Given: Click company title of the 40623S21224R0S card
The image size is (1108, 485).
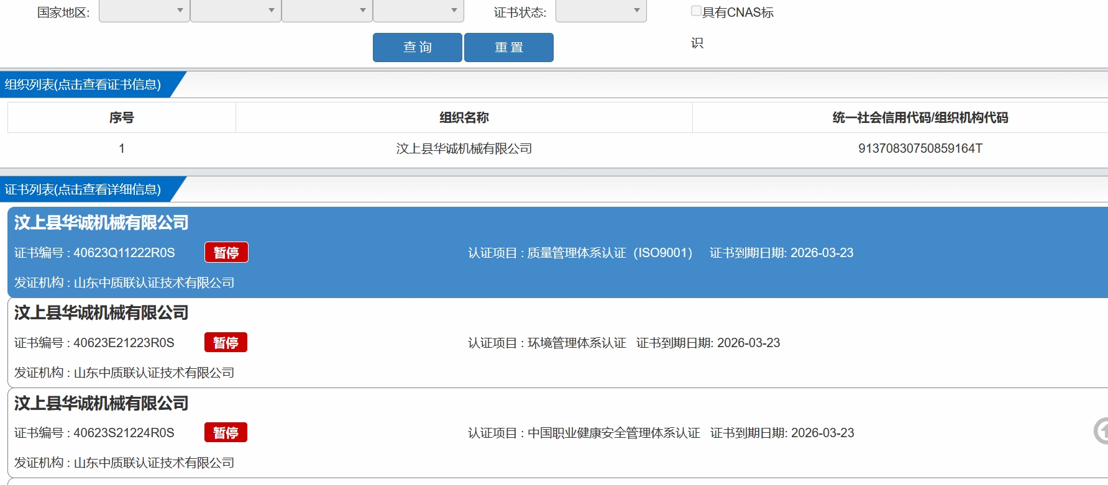Looking at the screenshot, I should (101, 403).
